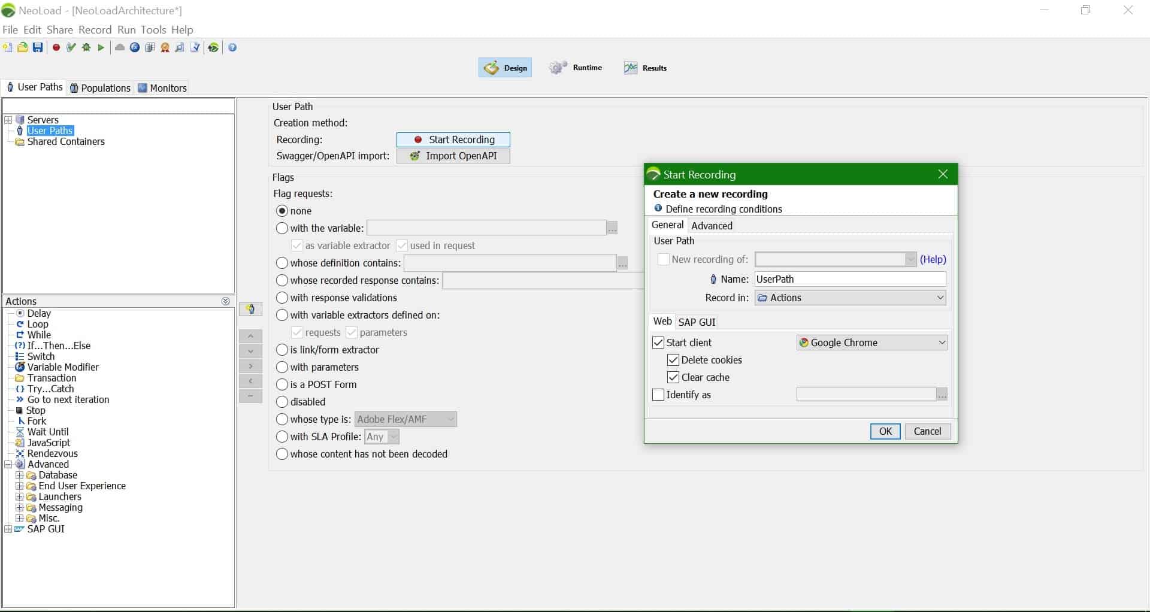Viewport: 1150px width, 612px height.
Task: Click the move left arrow button
Action: (x=250, y=381)
